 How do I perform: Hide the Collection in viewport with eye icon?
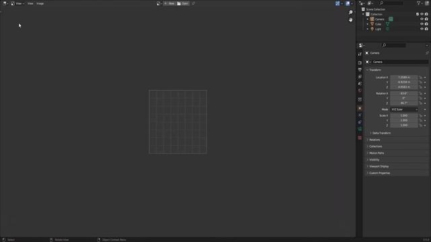click(x=422, y=14)
